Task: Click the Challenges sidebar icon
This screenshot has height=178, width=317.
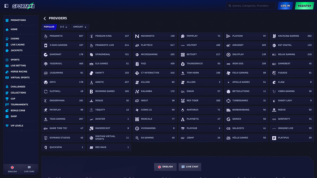Action: click(x=7, y=87)
